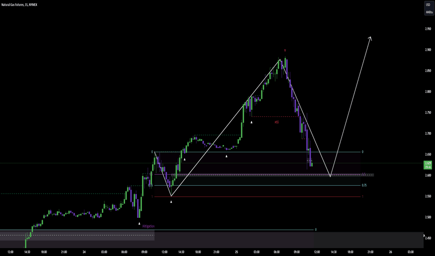Click the white triangle left of MSS
435x256 pixels.
pos(252,122)
